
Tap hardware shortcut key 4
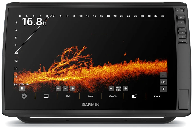[x=182, y=41]
